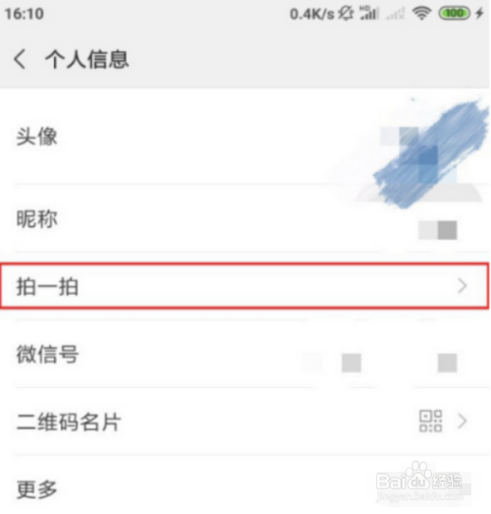Tap the blurred WeChat ID value
This screenshot has height=514, width=491.
(380, 363)
